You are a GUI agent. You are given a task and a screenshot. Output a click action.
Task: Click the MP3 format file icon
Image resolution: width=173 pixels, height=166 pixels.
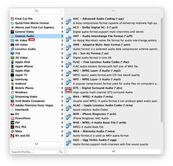(x=69, y=81)
